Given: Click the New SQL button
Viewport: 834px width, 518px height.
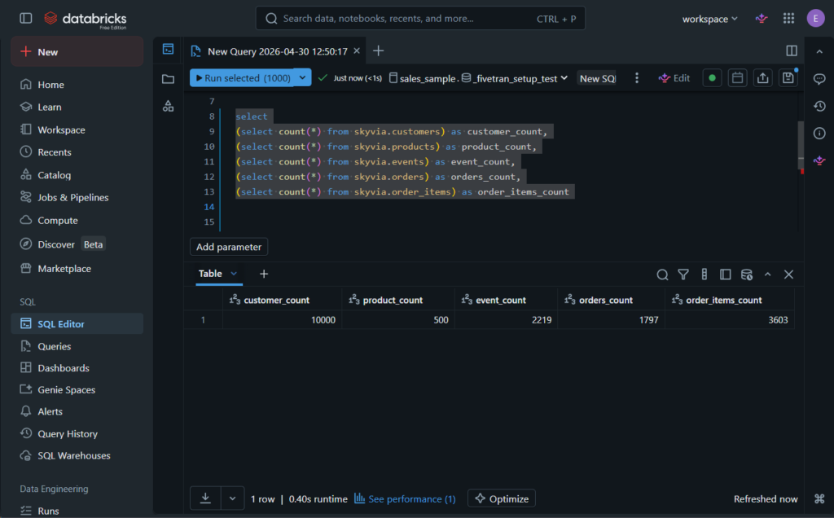Looking at the screenshot, I should pos(597,78).
